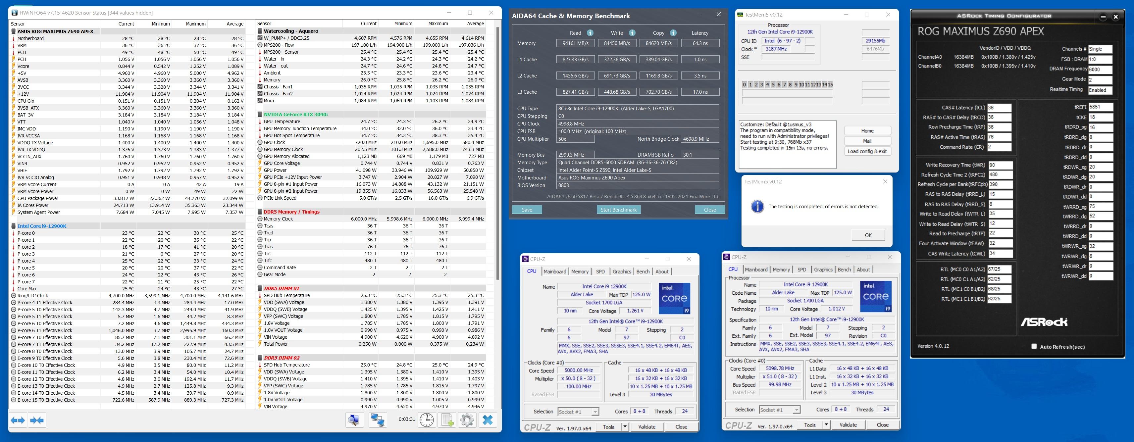1134x442 pixels.
Task: Click the clock icon beside Ring/LLC Clock row
Action: 14,296
